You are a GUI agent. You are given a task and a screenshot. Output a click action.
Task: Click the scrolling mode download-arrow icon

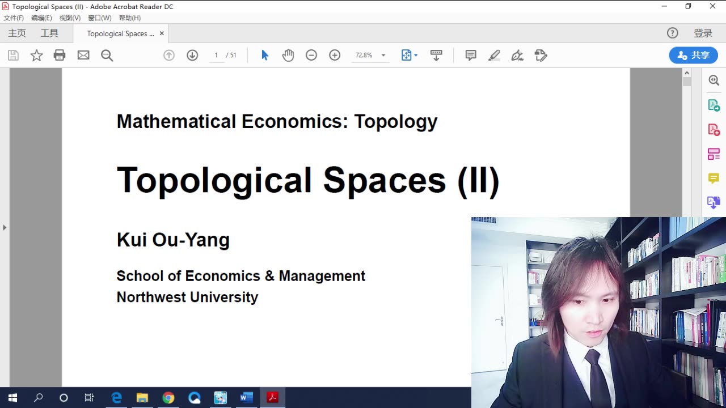pyautogui.click(x=436, y=55)
